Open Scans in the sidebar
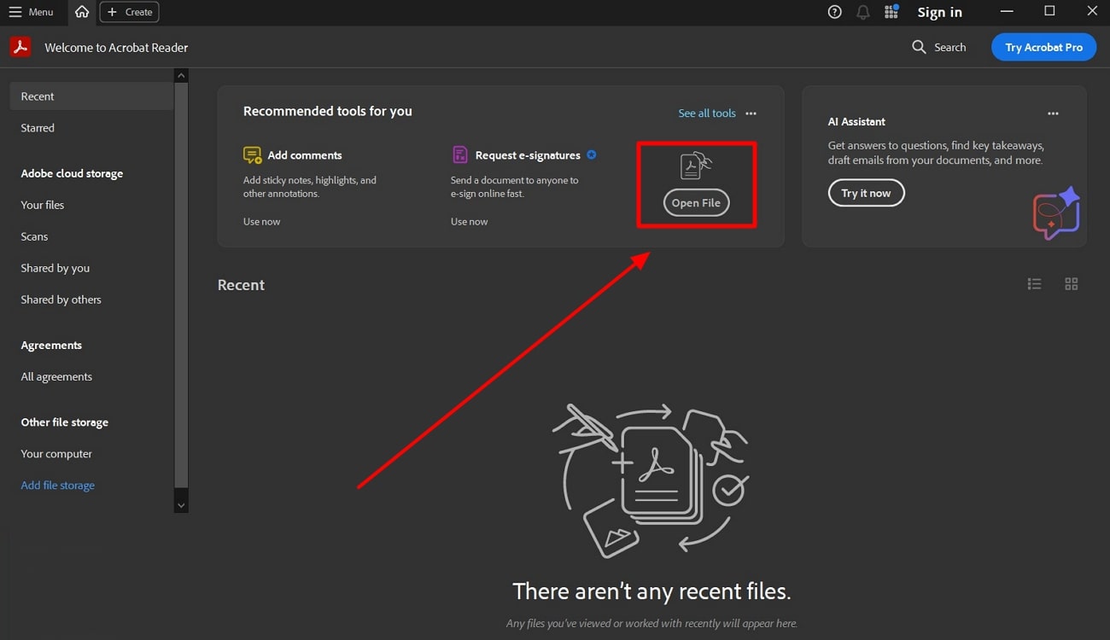1110x640 pixels. pyautogui.click(x=34, y=236)
